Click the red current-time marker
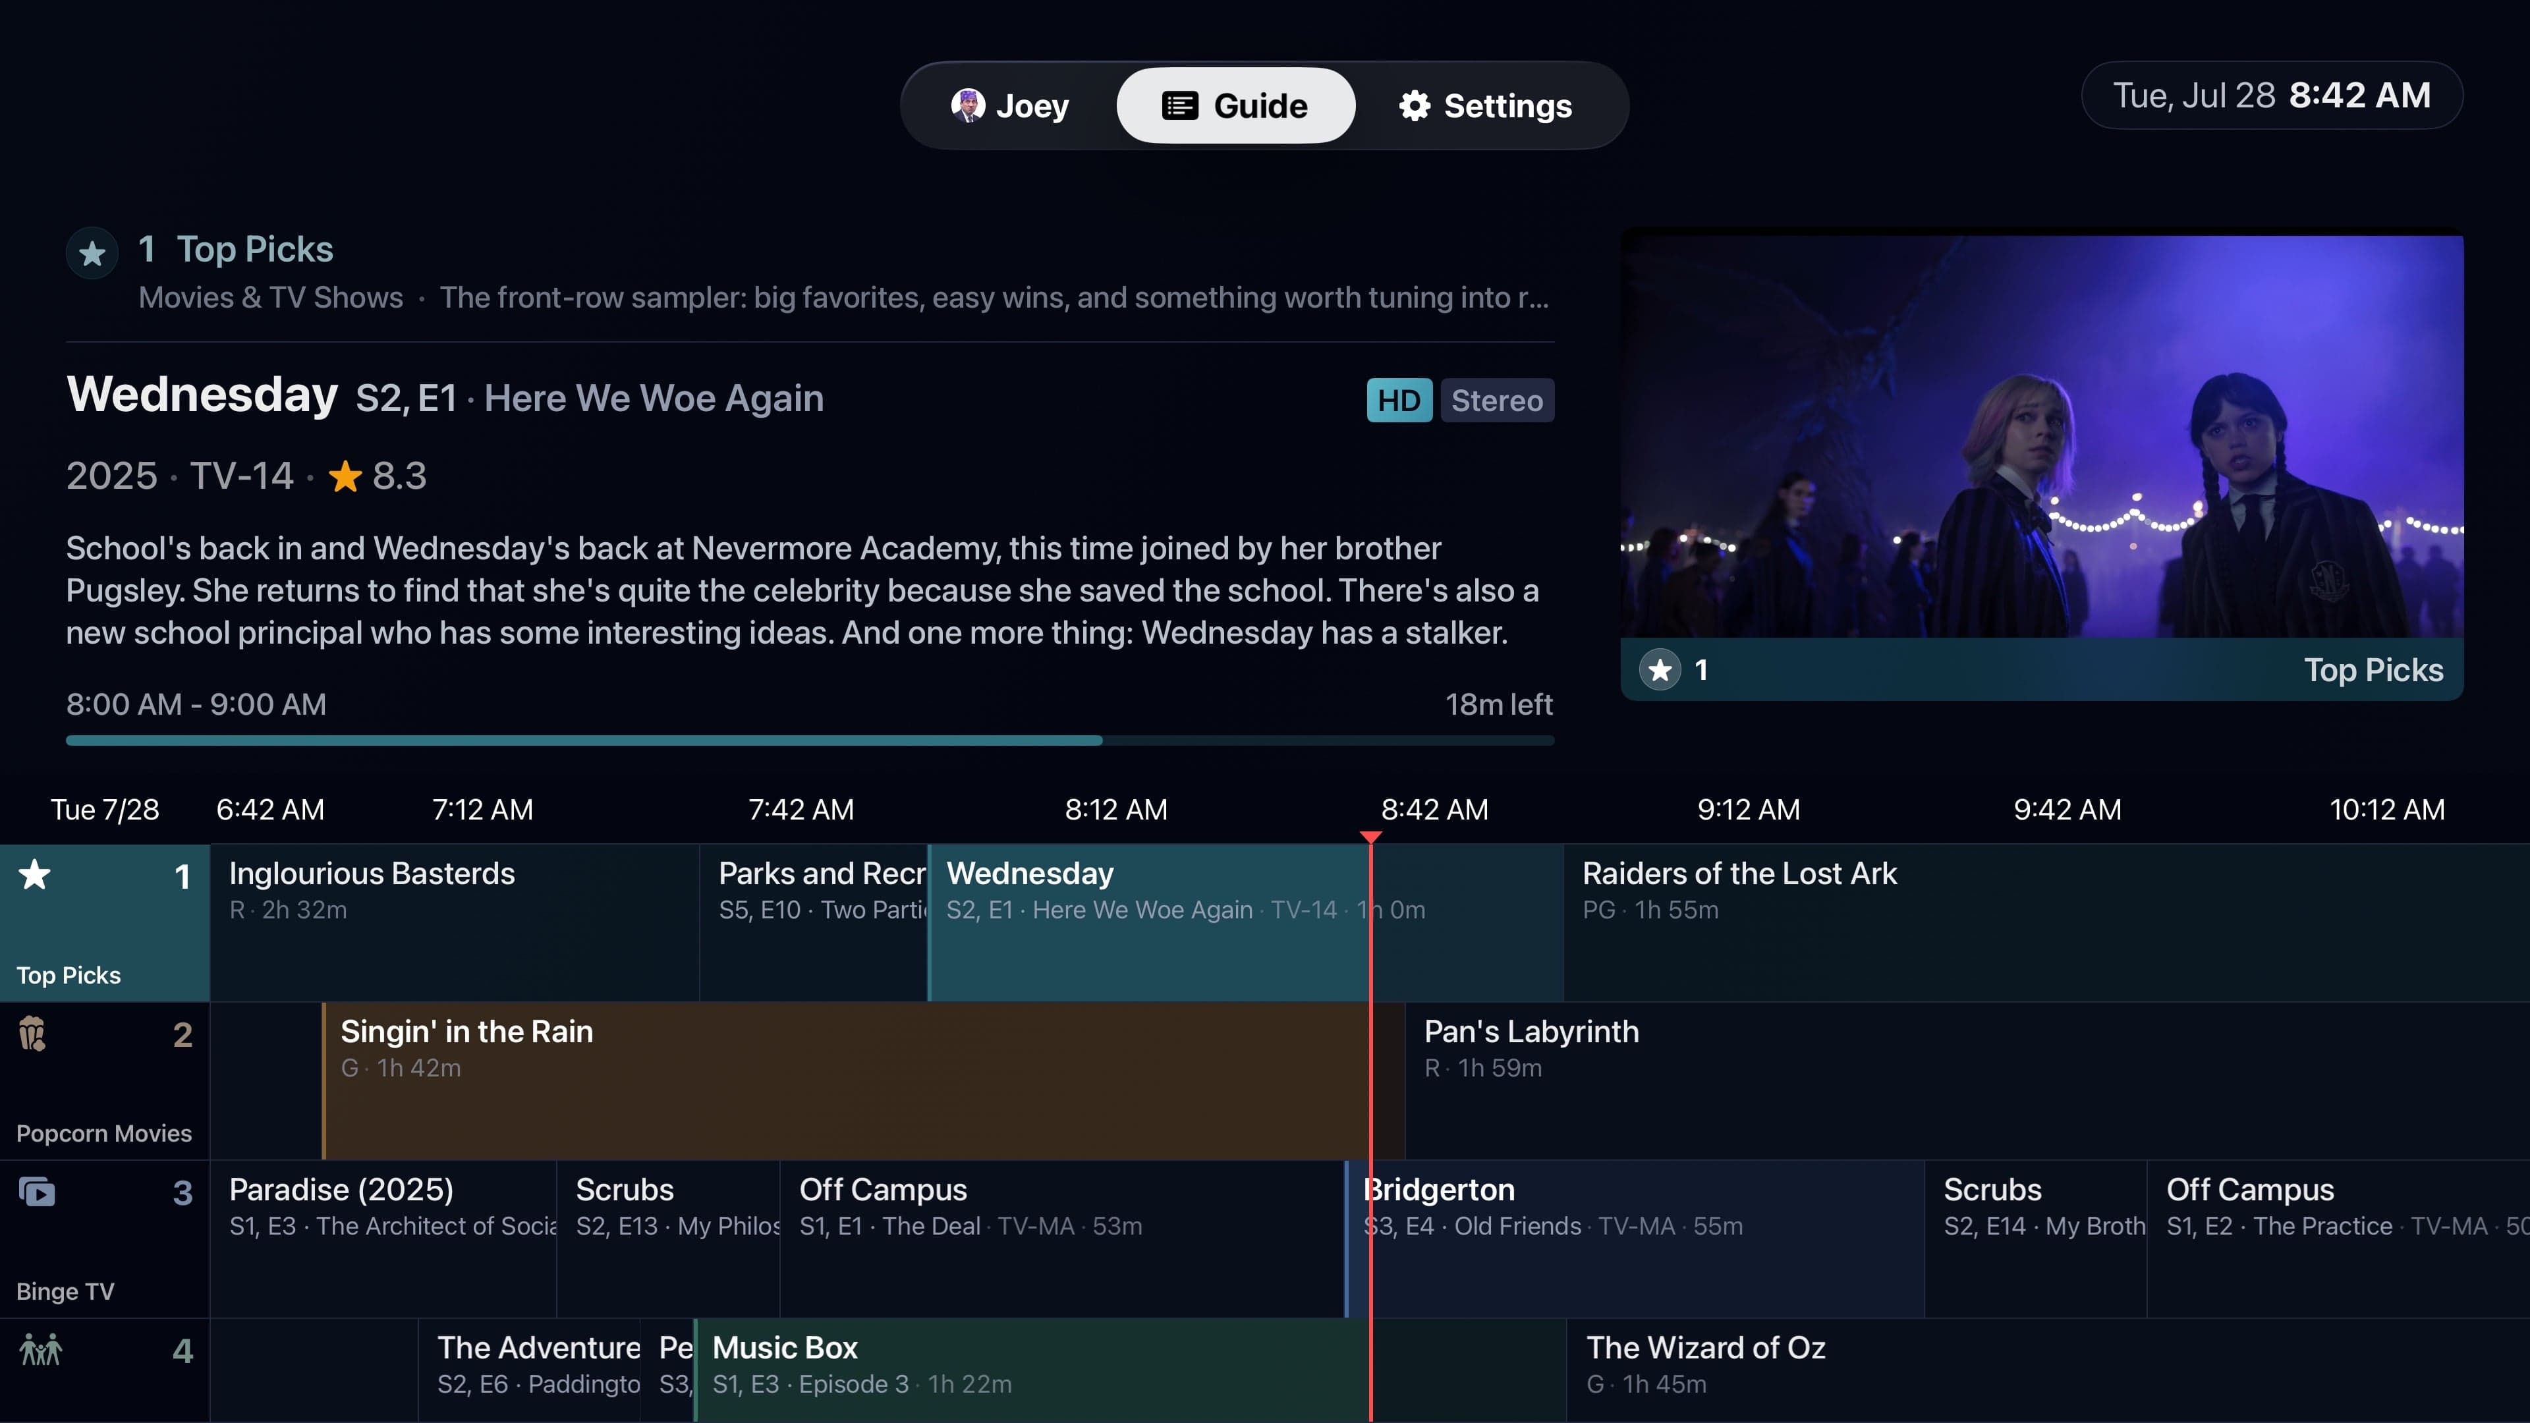This screenshot has height=1423, width=2530. coord(1371,837)
